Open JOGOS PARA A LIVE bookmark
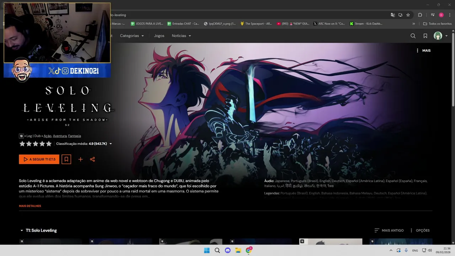Image resolution: width=455 pixels, height=256 pixels. point(147,24)
